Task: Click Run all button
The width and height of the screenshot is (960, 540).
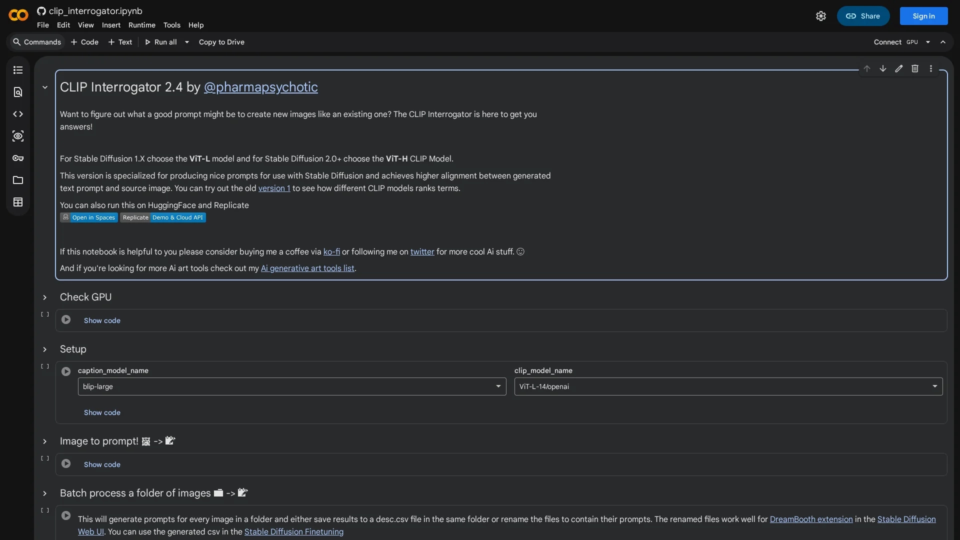Action: tap(160, 42)
